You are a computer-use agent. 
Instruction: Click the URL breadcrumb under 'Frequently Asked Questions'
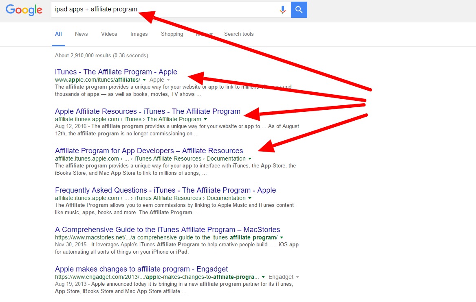pos(150,198)
